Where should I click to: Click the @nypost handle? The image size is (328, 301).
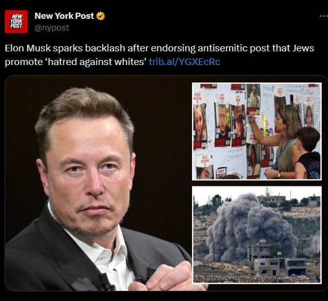pyautogui.click(x=51, y=27)
